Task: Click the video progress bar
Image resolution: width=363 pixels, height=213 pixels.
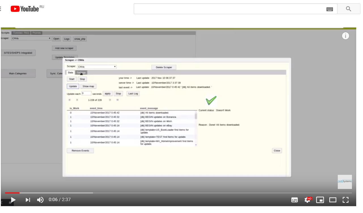Action: pyautogui.click(x=178, y=193)
